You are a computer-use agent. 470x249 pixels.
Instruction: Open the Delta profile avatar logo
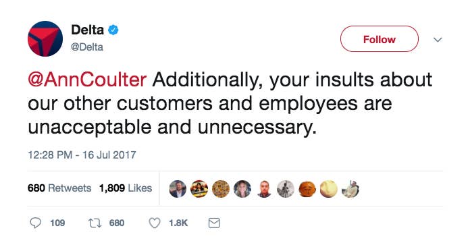click(x=45, y=39)
